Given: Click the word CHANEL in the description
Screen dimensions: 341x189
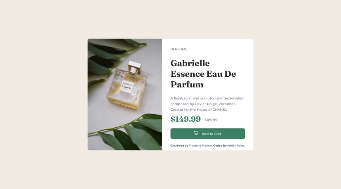Looking at the screenshot, I should point(220,110).
